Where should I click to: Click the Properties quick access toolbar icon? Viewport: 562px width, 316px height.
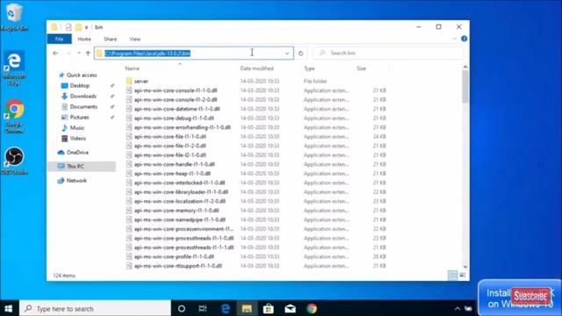pos(68,27)
